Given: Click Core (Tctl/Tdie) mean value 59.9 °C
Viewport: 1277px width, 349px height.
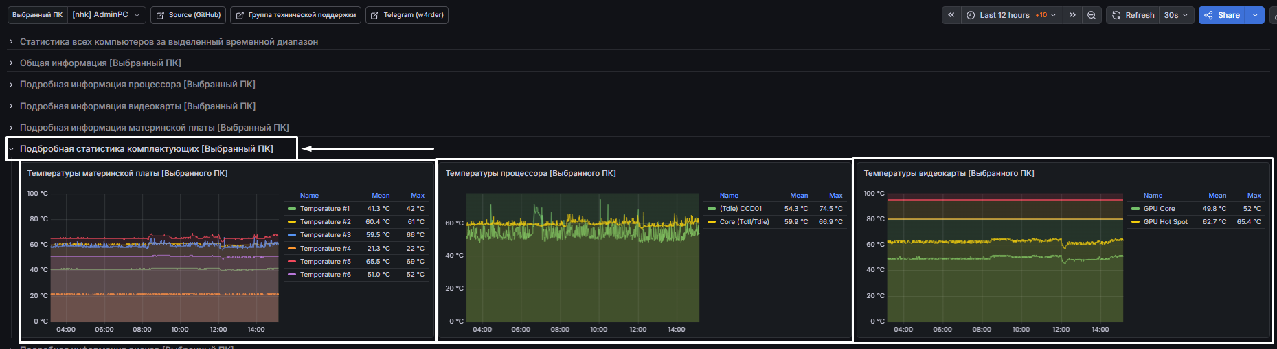Looking at the screenshot, I should pyautogui.click(x=796, y=222).
